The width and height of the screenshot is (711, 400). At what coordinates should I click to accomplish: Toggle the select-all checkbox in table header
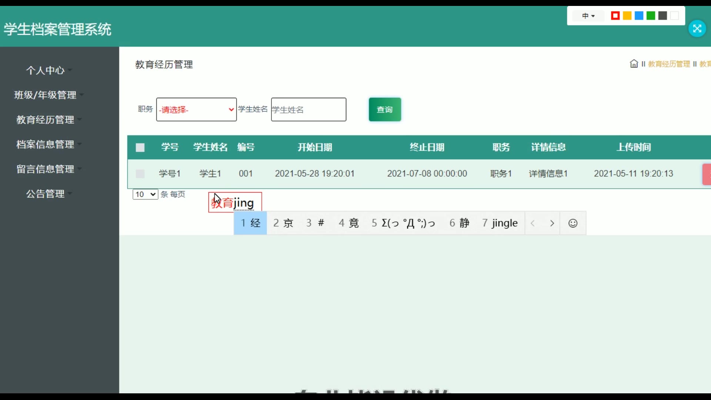(x=140, y=148)
